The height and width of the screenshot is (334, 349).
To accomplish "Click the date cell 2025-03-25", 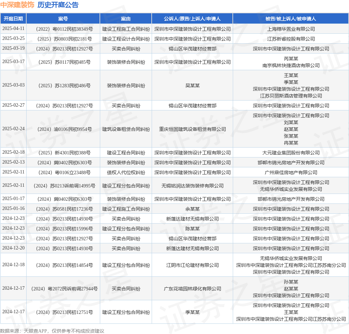I will tap(13, 38).
